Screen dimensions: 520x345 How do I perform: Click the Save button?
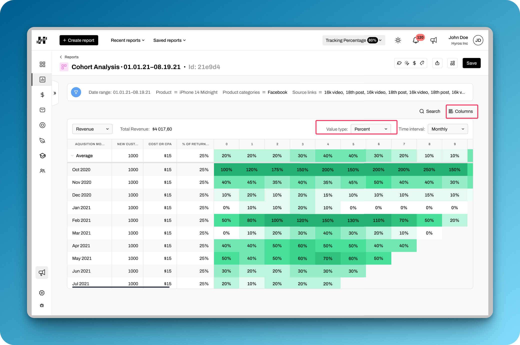[471, 63]
